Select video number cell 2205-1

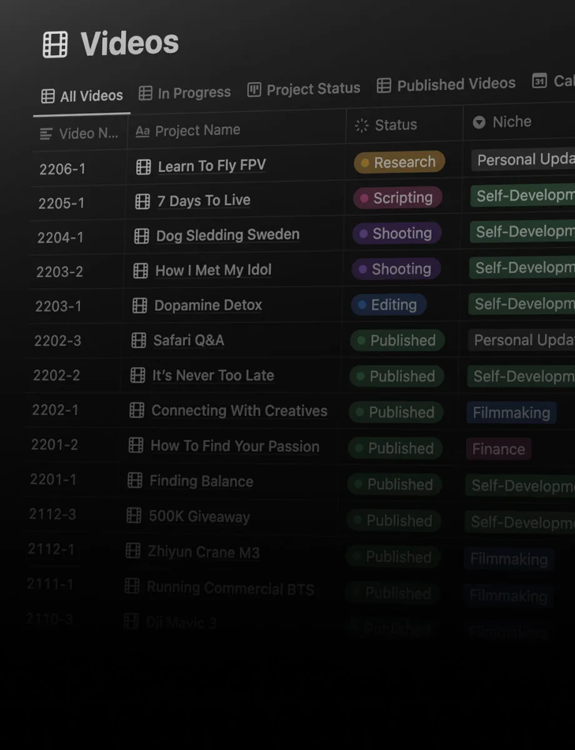point(61,203)
